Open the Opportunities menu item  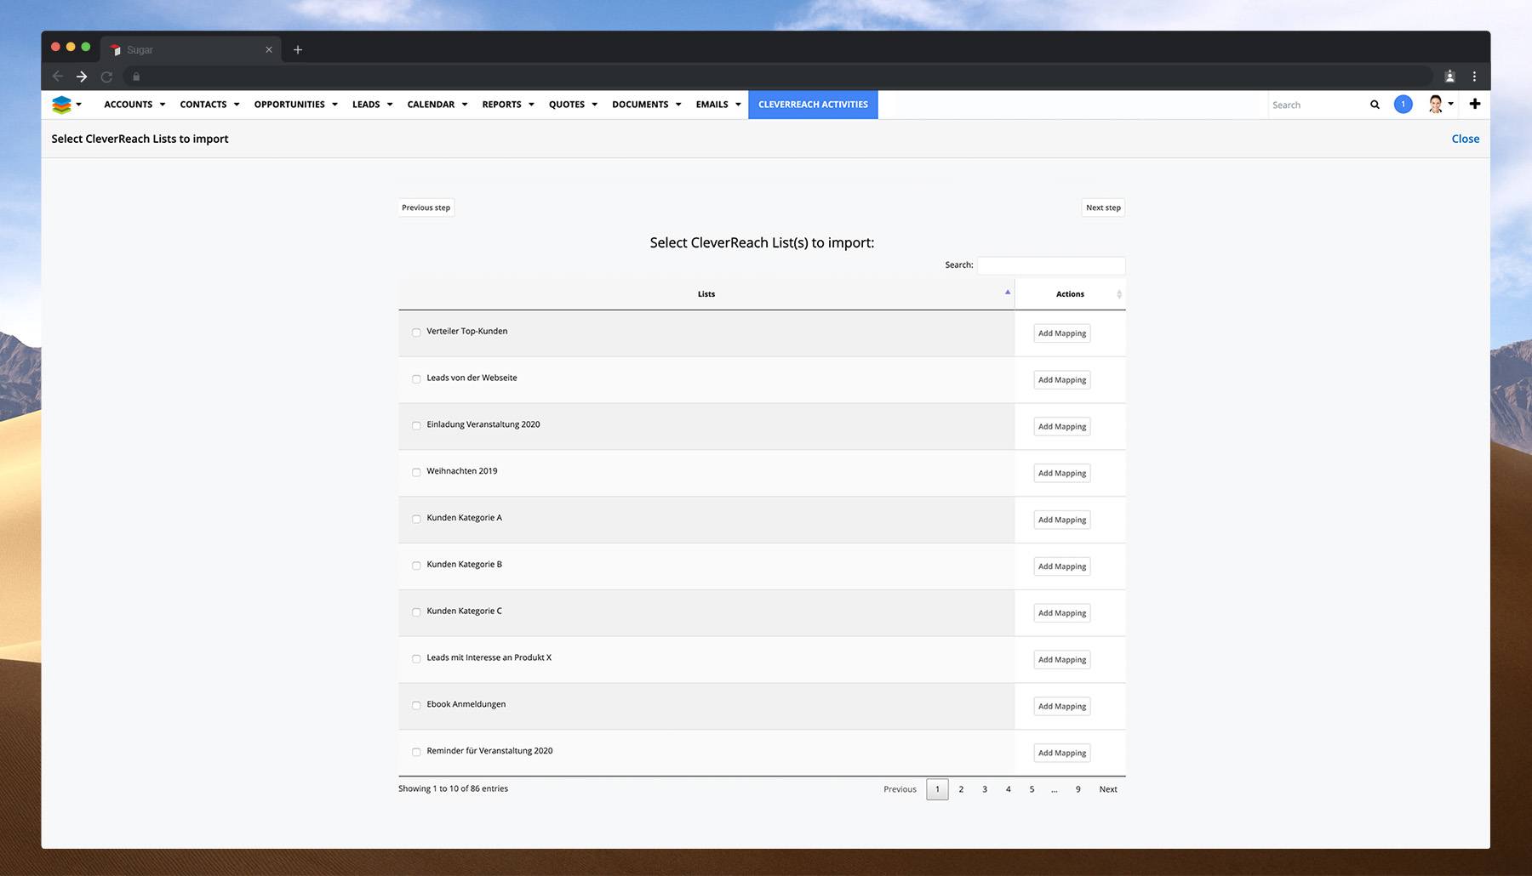[x=289, y=105]
